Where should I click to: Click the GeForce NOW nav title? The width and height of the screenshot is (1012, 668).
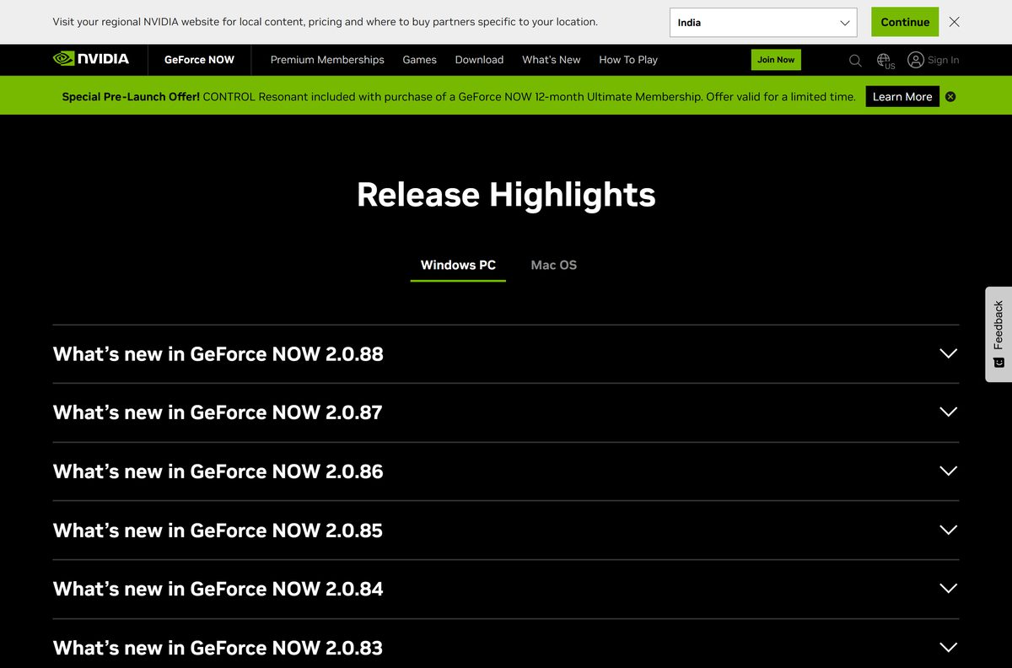(199, 60)
